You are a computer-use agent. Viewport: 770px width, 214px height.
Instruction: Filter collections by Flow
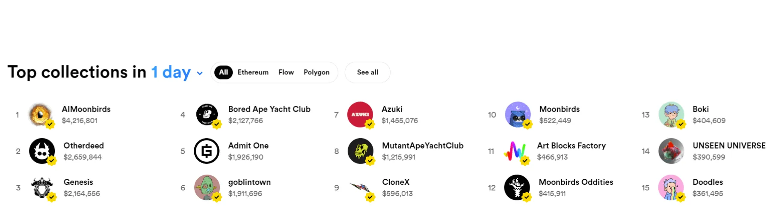pyautogui.click(x=286, y=72)
